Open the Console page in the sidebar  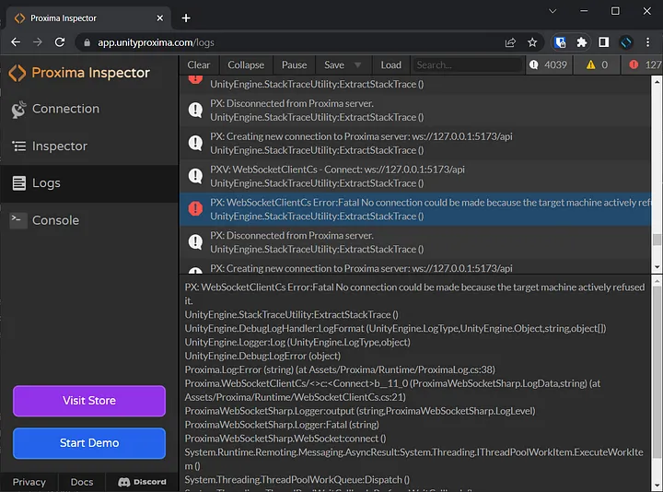point(88,221)
